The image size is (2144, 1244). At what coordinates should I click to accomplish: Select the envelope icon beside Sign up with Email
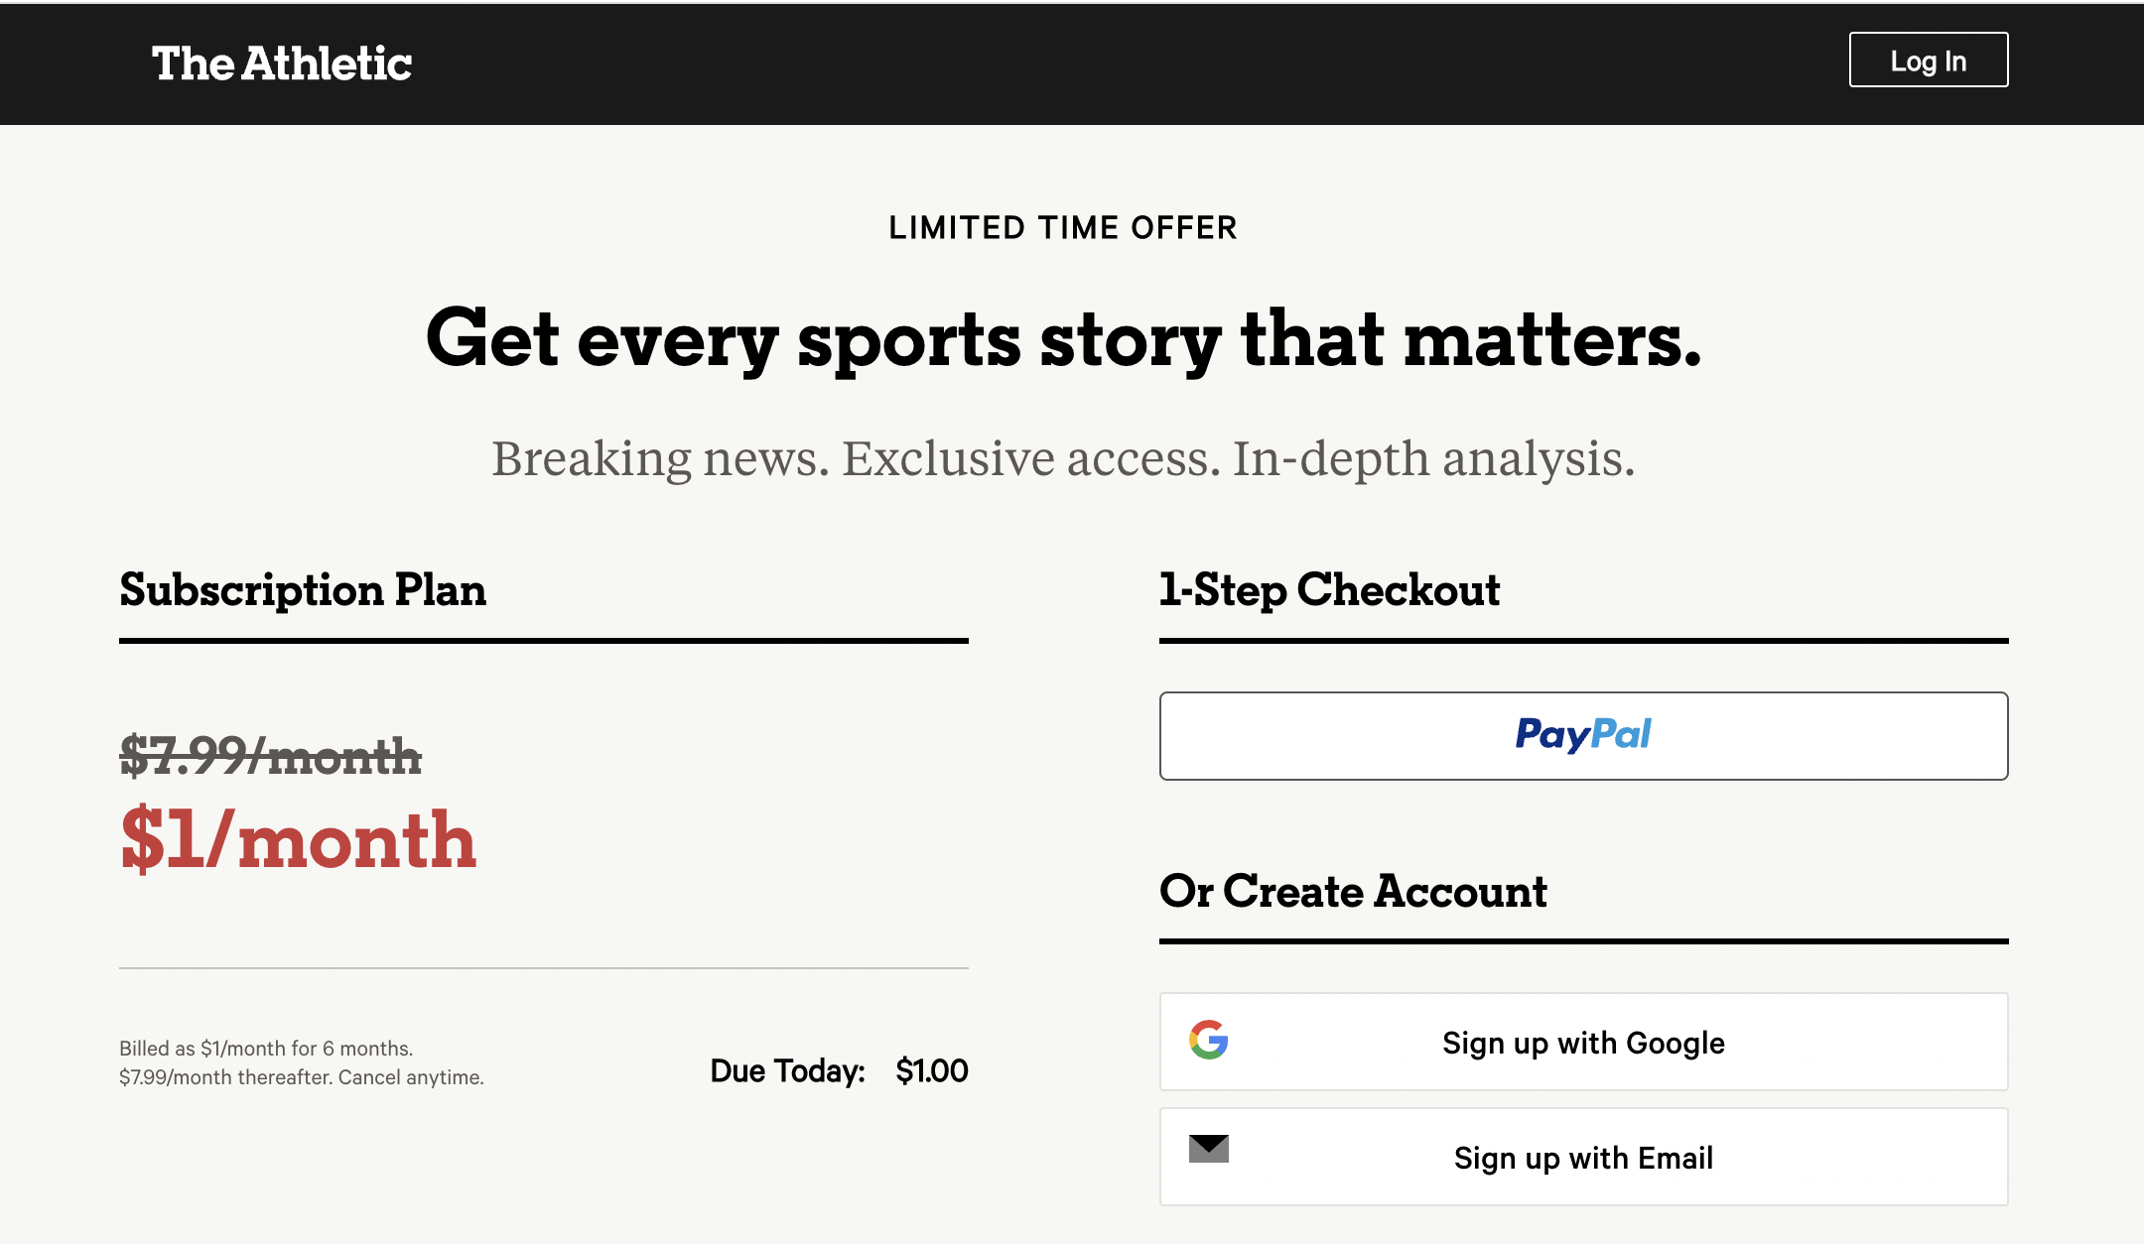coord(1207,1151)
